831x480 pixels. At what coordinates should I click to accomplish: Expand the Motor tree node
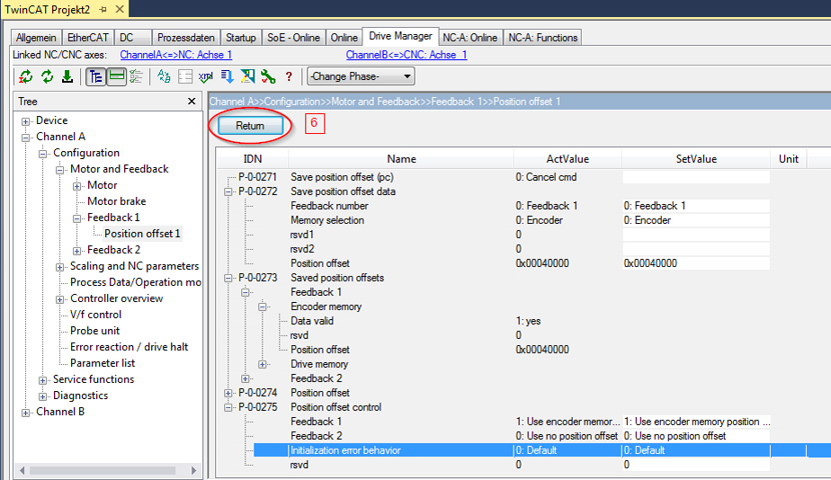pos(76,186)
